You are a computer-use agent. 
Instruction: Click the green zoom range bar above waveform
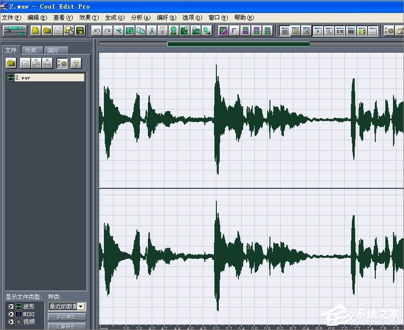(238, 44)
